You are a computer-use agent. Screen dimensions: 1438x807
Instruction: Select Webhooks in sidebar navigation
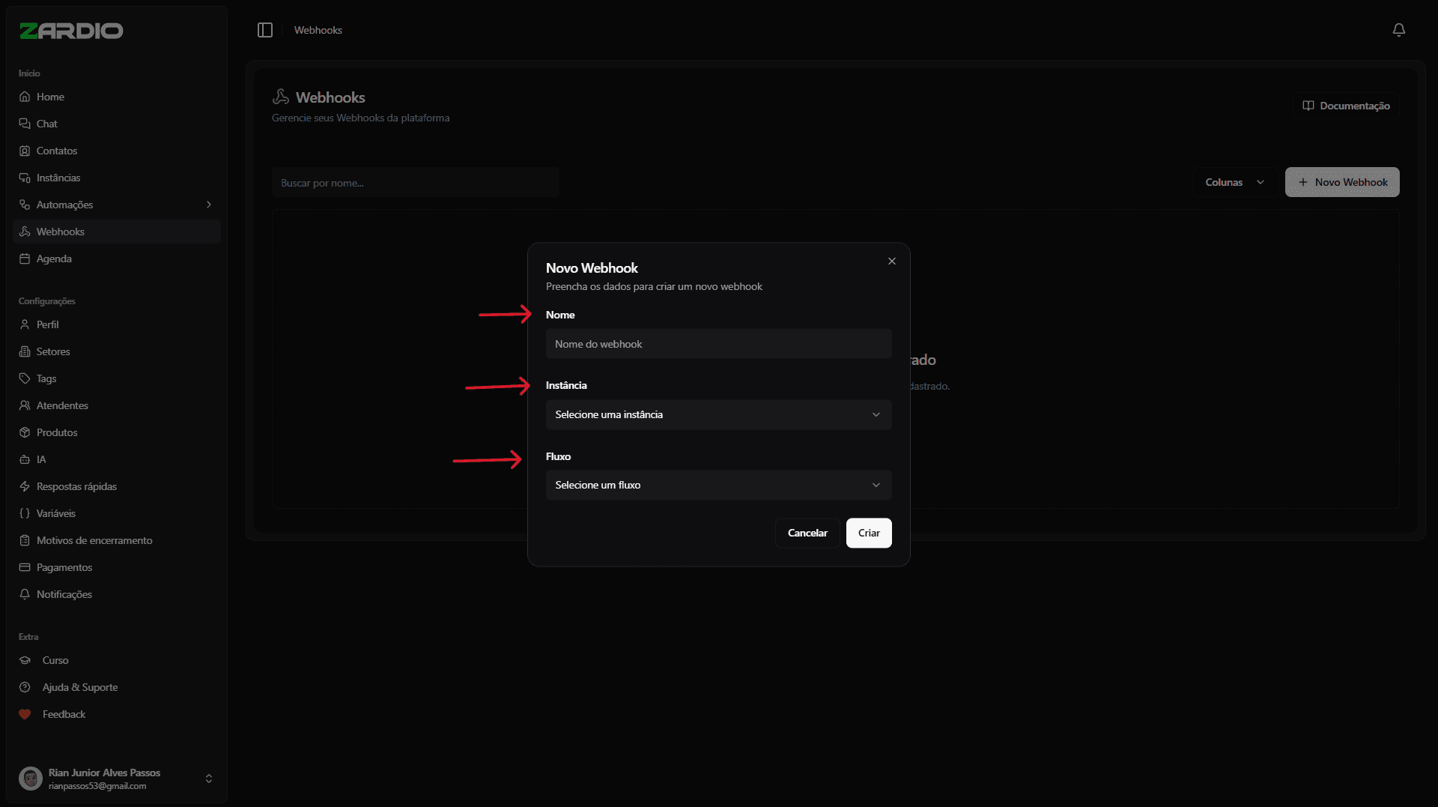click(60, 232)
